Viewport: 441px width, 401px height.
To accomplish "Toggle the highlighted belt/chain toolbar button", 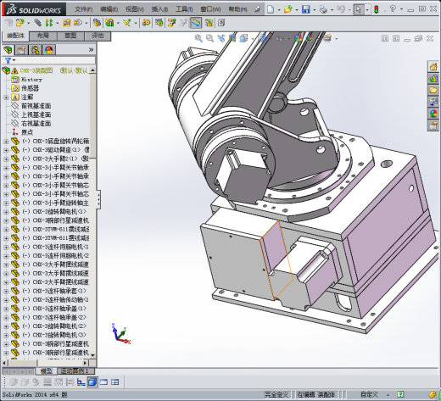I will 196,23.
